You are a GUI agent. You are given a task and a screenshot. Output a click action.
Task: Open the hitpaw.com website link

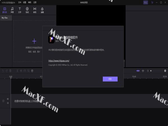point(59,61)
